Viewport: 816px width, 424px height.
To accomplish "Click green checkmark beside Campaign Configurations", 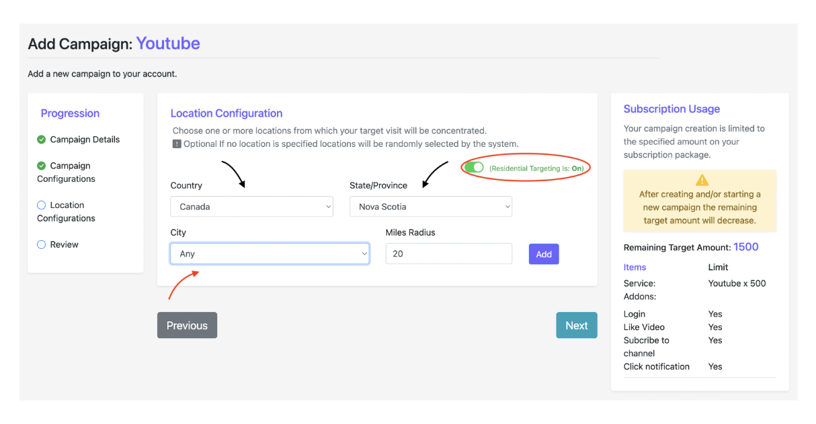I will (42, 166).
